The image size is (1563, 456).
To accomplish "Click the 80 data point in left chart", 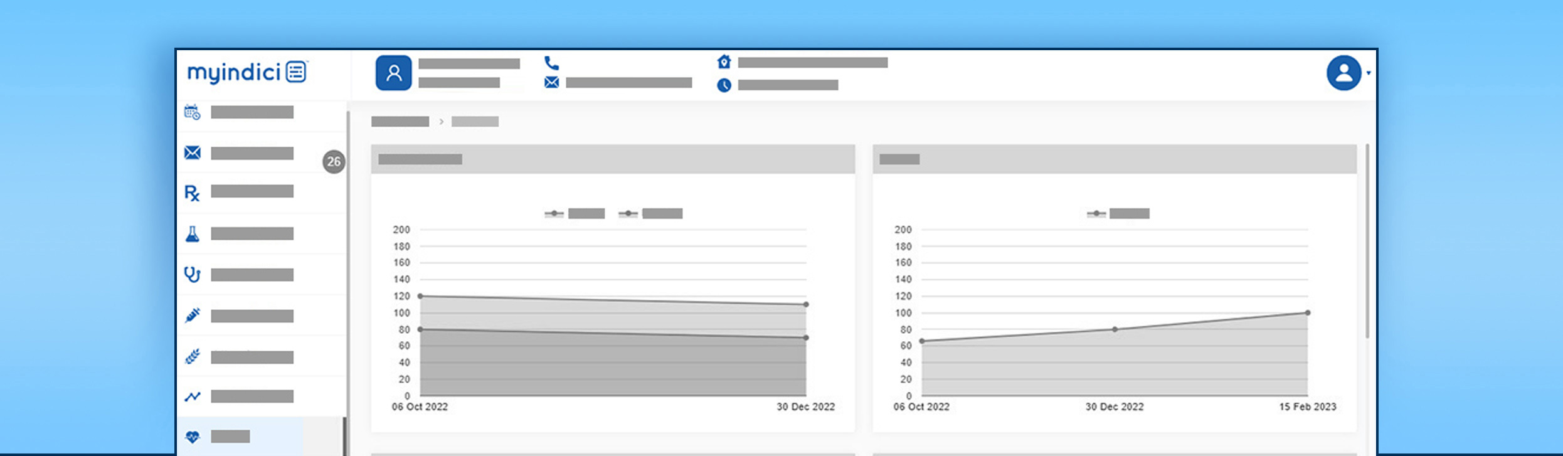I will 420,329.
